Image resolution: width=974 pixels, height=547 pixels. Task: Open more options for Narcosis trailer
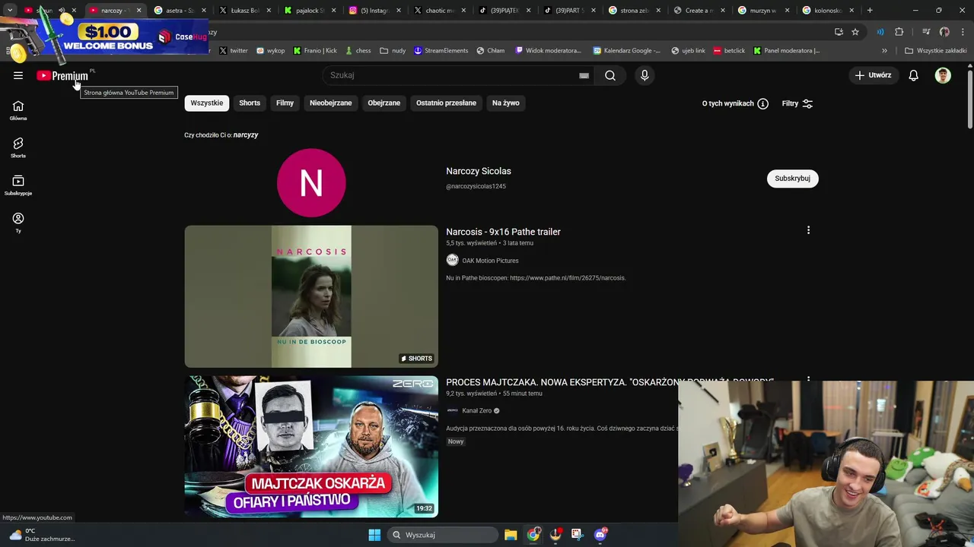(x=808, y=230)
